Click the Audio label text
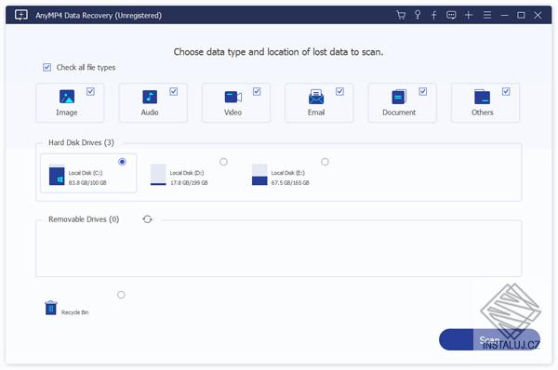The image size is (558, 370). [150, 112]
